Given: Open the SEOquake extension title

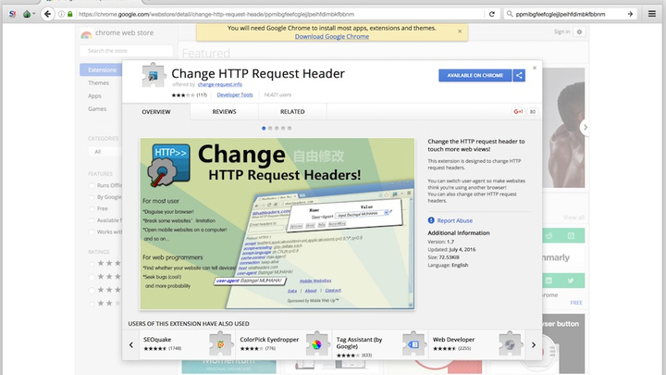Looking at the screenshot, I should pos(157,340).
